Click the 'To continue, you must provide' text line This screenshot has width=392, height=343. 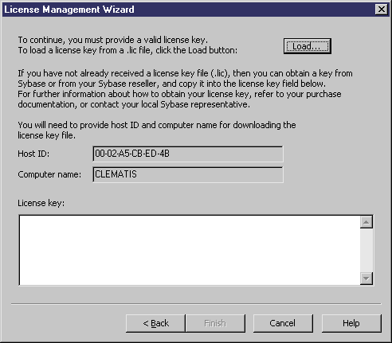113,40
